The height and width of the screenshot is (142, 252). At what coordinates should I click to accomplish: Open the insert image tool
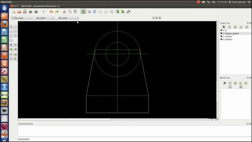(15, 49)
